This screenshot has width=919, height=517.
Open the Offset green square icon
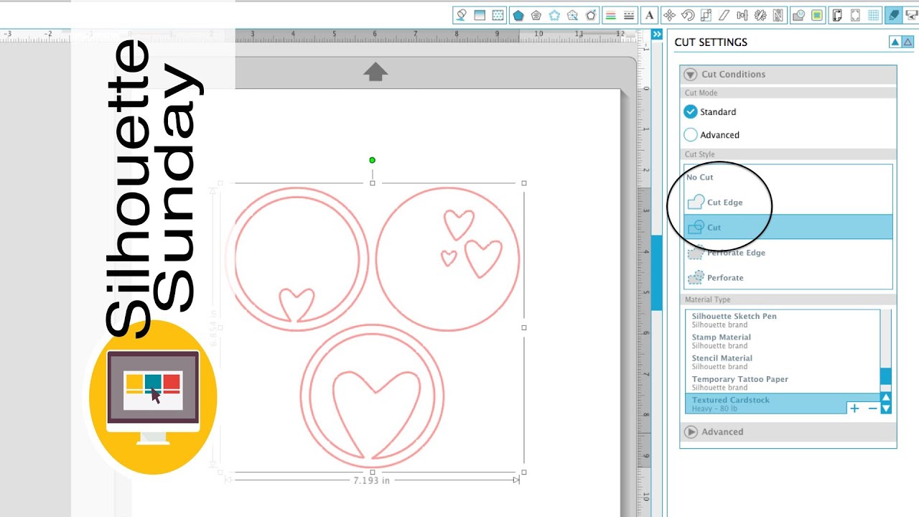[817, 14]
